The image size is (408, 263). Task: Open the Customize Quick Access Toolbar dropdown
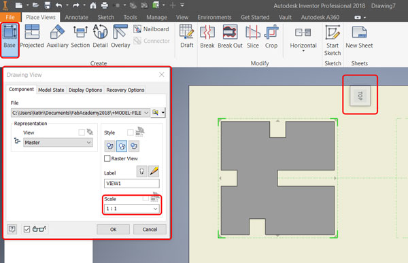pos(182,5)
